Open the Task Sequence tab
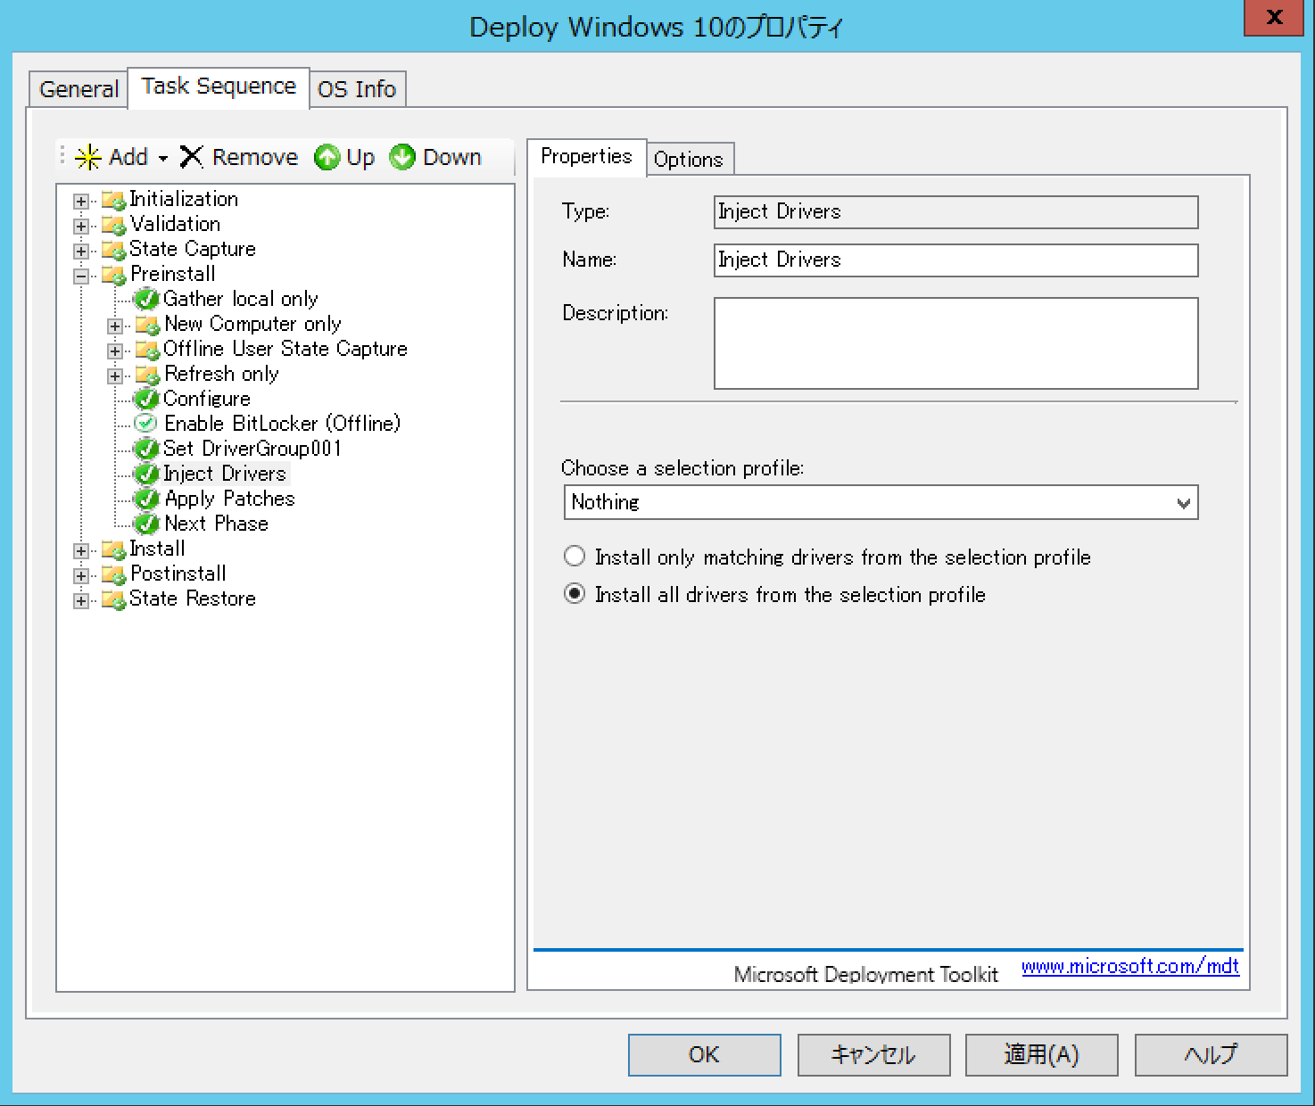This screenshot has width=1315, height=1106. [219, 87]
